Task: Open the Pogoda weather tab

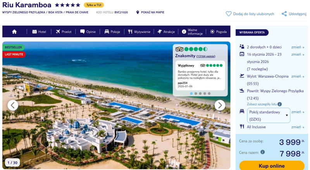Action: 218,32
